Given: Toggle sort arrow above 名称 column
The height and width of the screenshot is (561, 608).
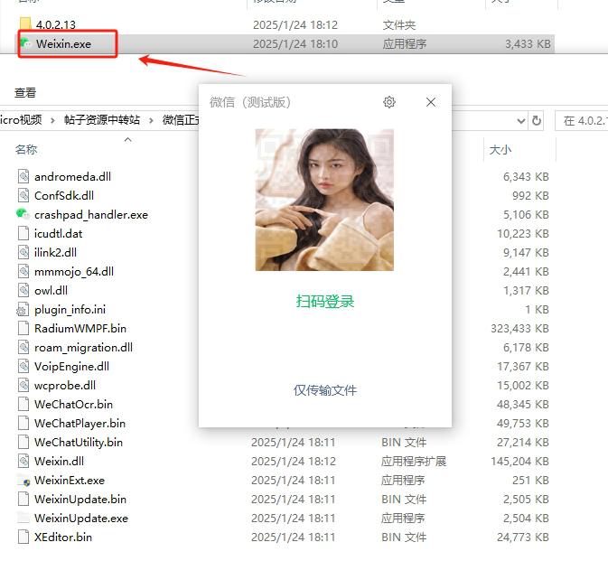Looking at the screenshot, I should click(127, 139).
